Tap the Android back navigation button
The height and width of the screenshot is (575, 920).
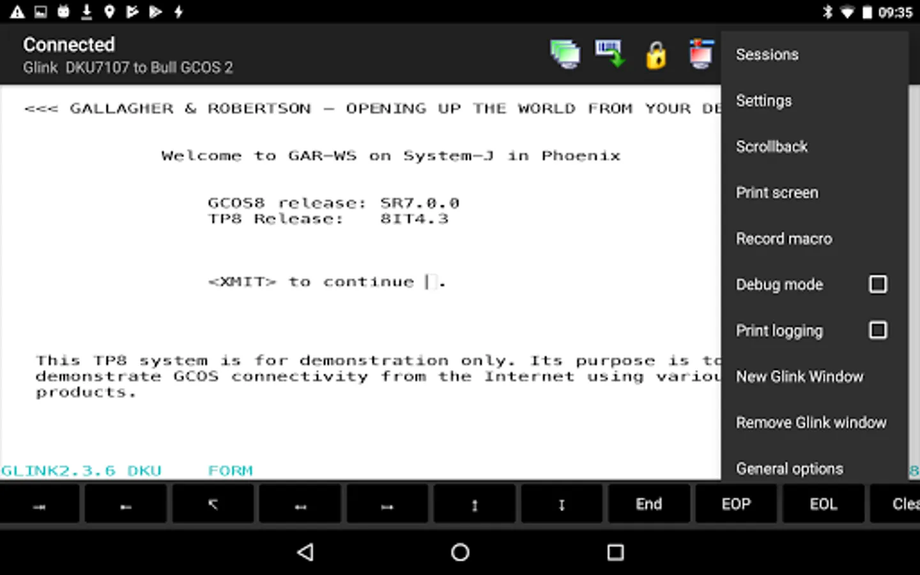click(305, 552)
